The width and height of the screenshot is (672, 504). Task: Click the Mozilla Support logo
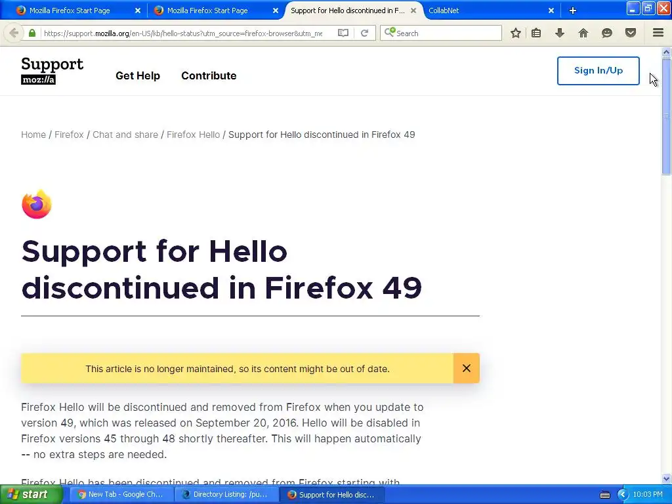click(x=52, y=71)
